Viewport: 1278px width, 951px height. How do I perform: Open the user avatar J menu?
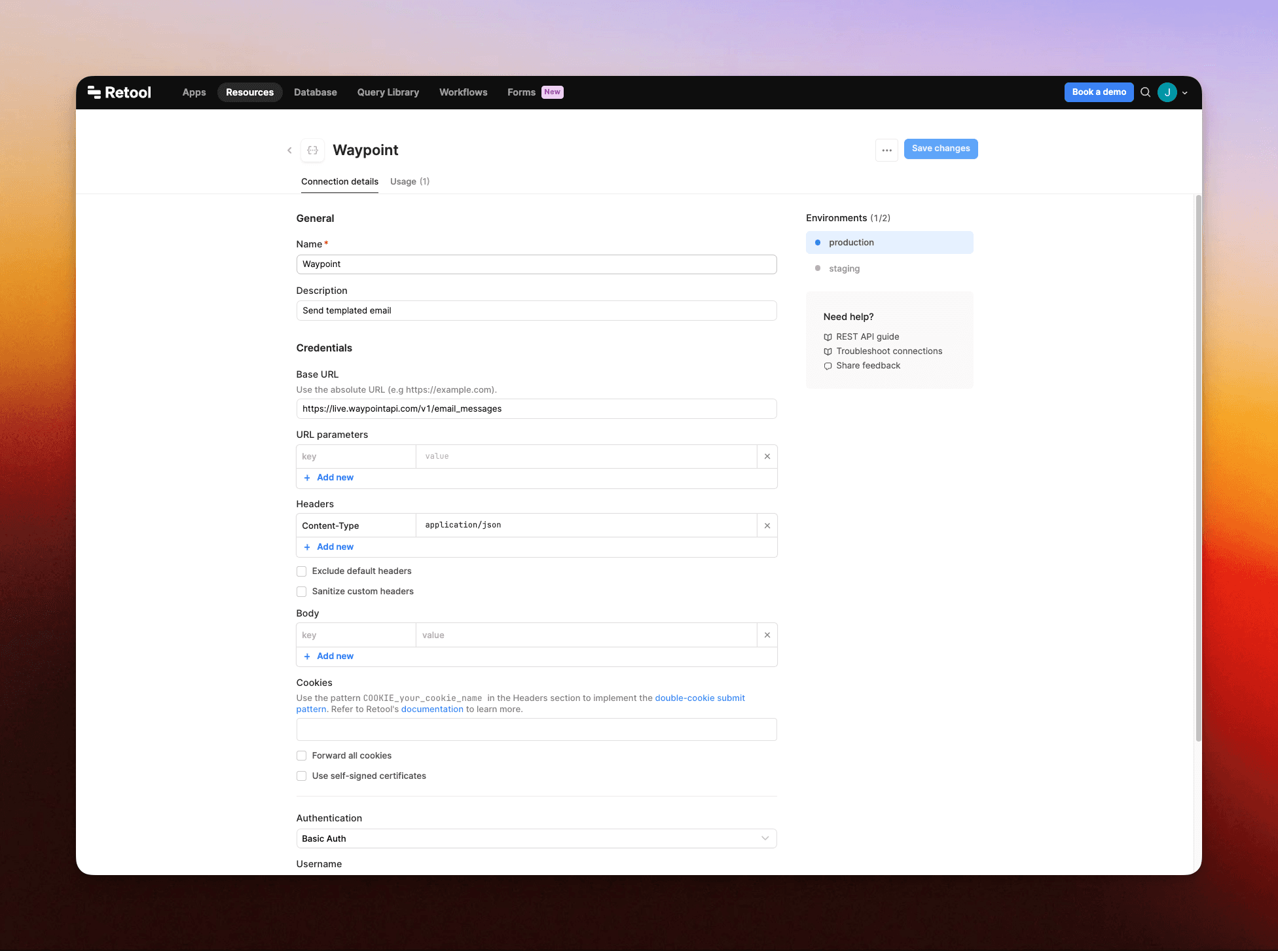click(1167, 92)
